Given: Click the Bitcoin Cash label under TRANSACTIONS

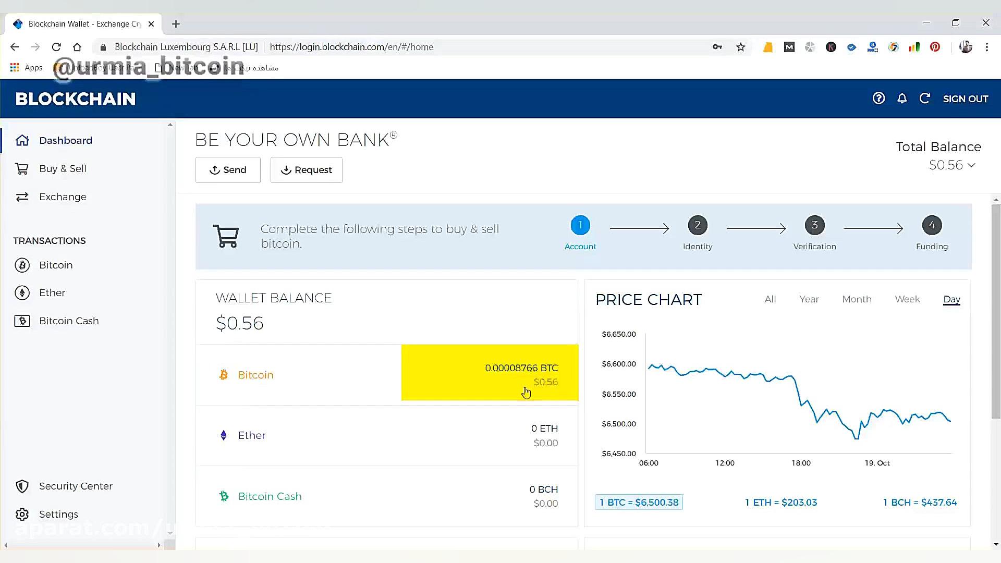Looking at the screenshot, I should [69, 321].
